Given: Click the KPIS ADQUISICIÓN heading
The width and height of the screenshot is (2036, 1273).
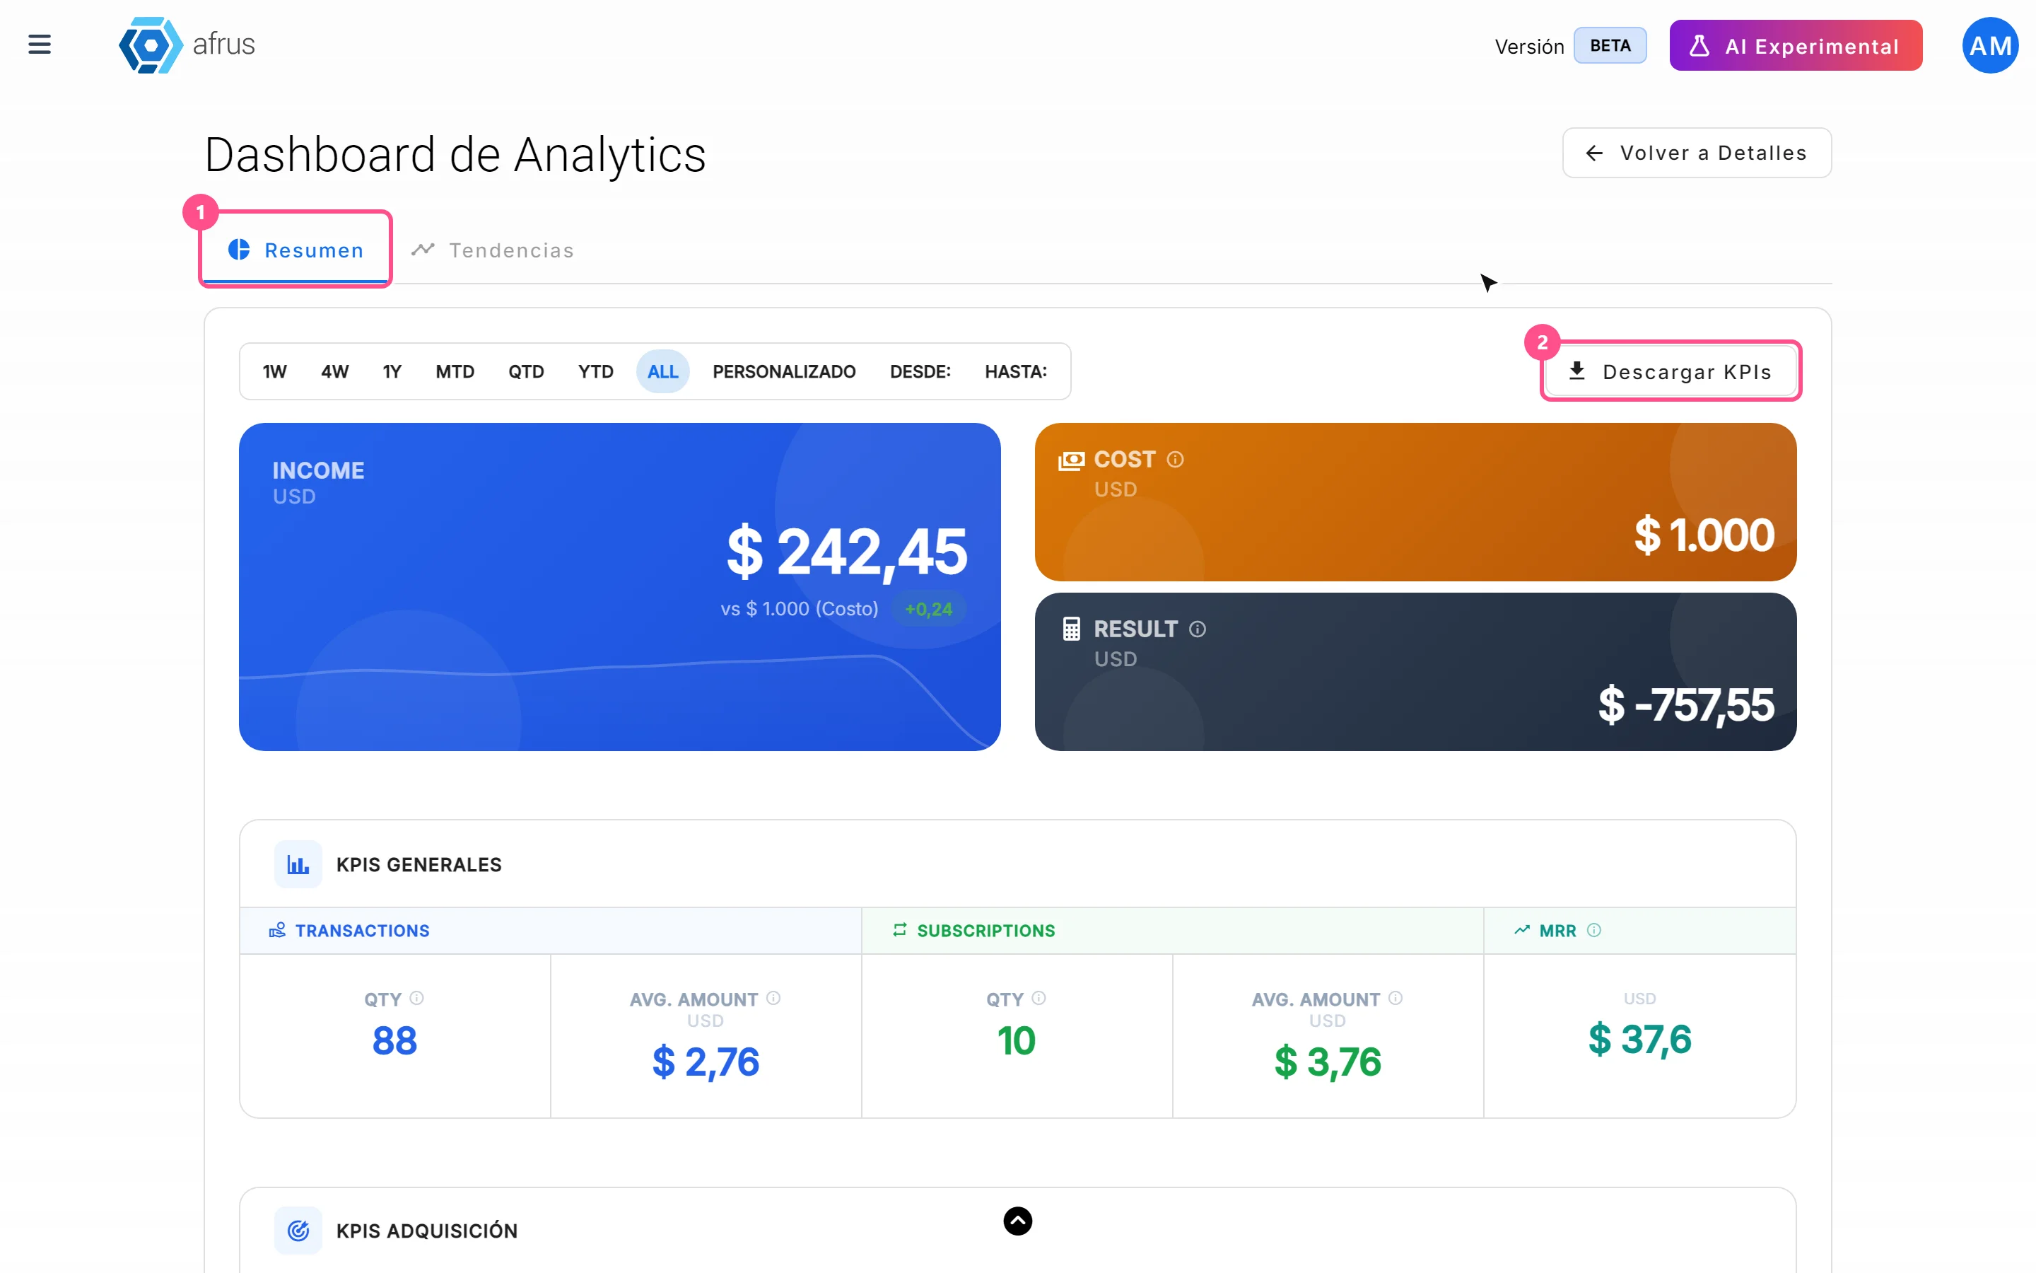Looking at the screenshot, I should (x=426, y=1230).
